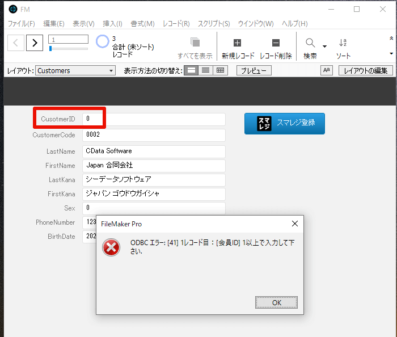Open the Records (レコード) menu
This screenshot has width=397, height=337.
176,24
